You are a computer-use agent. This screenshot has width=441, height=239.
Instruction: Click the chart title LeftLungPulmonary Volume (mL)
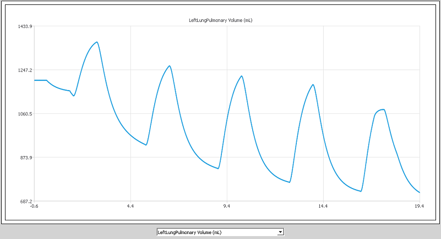(220, 20)
